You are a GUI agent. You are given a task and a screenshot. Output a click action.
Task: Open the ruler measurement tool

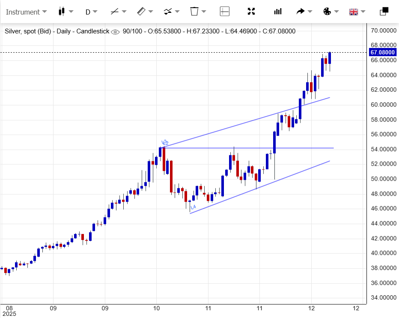(141, 12)
